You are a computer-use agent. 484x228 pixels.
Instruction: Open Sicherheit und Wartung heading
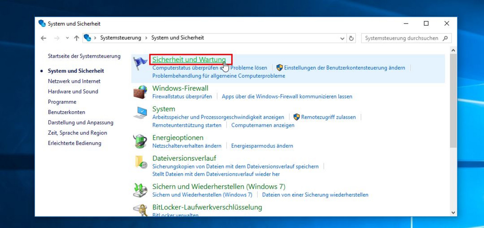[x=189, y=60]
